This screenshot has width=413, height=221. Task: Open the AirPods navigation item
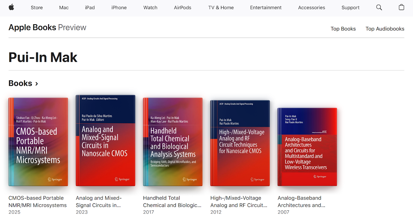tap(183, 7)
